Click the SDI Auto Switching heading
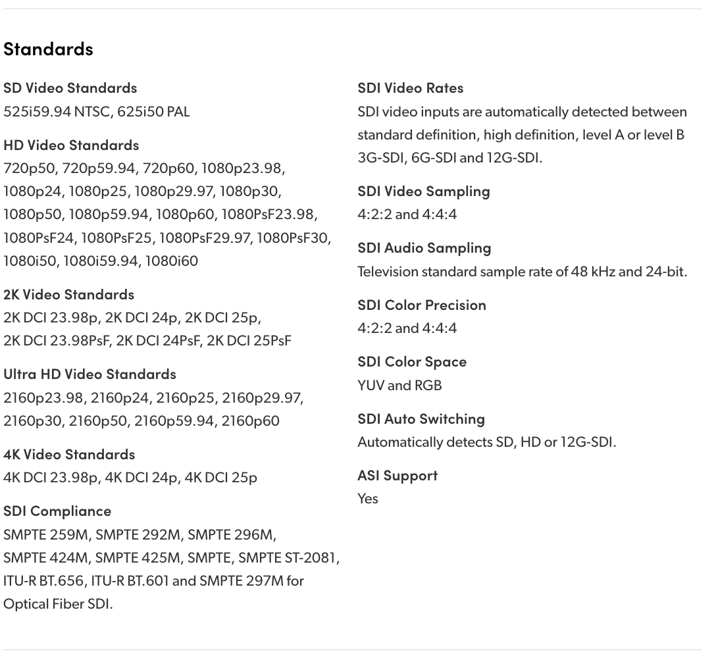This screenshot has width=716, height=658. [421, 418]
